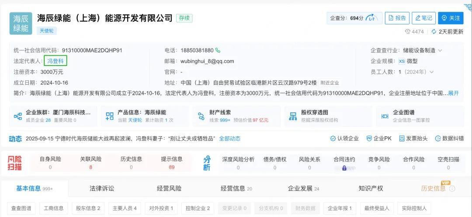Click the 海辰绿能 company logo
Screen dimensions: 472x217
(x=21, y=24)
